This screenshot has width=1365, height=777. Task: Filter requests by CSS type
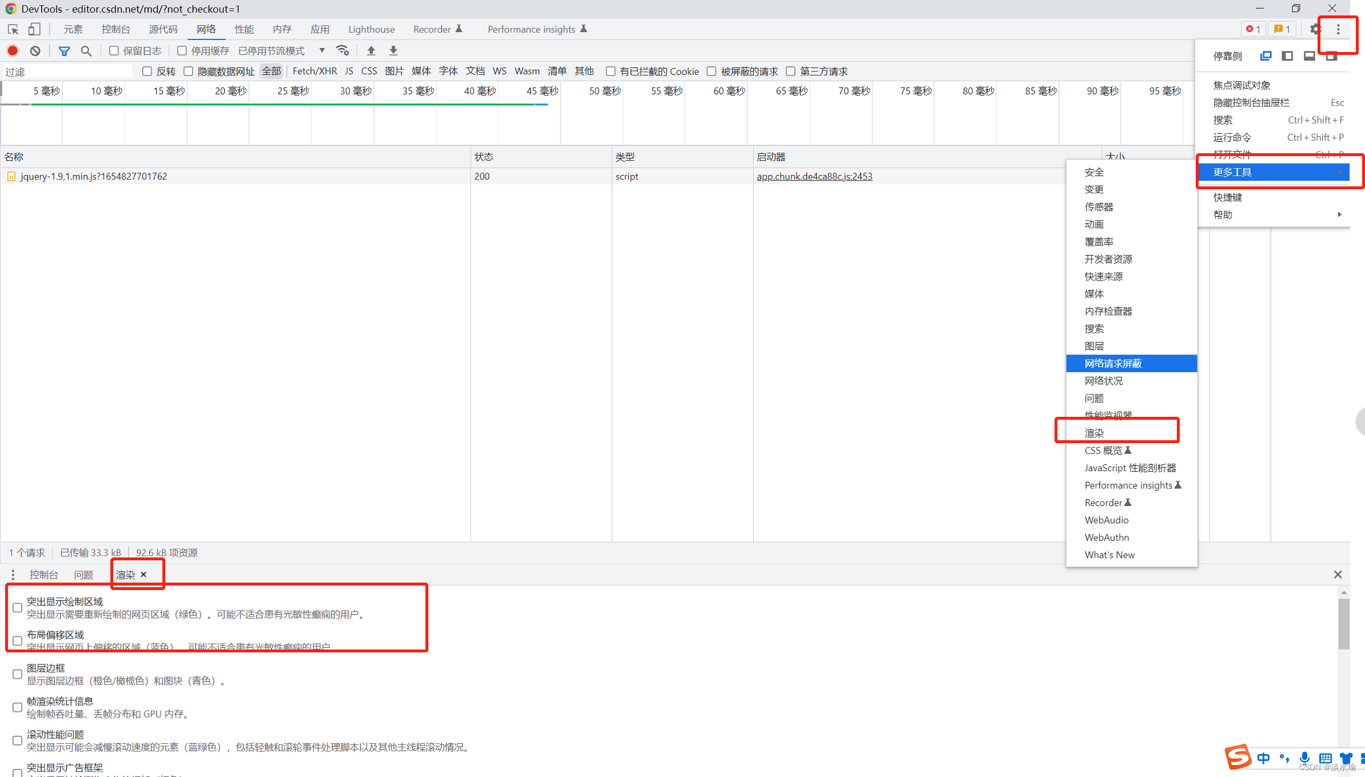click(x=369, y=71)
